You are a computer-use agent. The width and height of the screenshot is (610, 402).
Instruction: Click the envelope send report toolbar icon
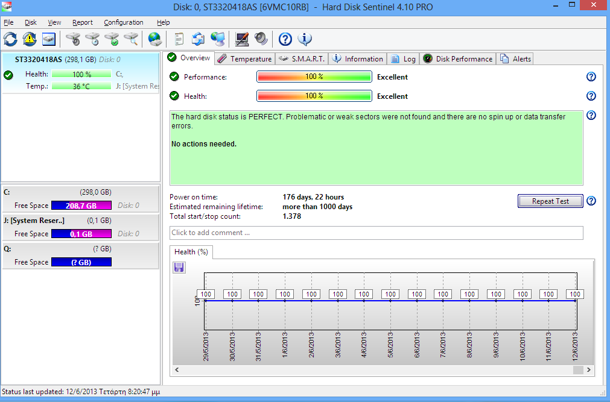point(198,39)
